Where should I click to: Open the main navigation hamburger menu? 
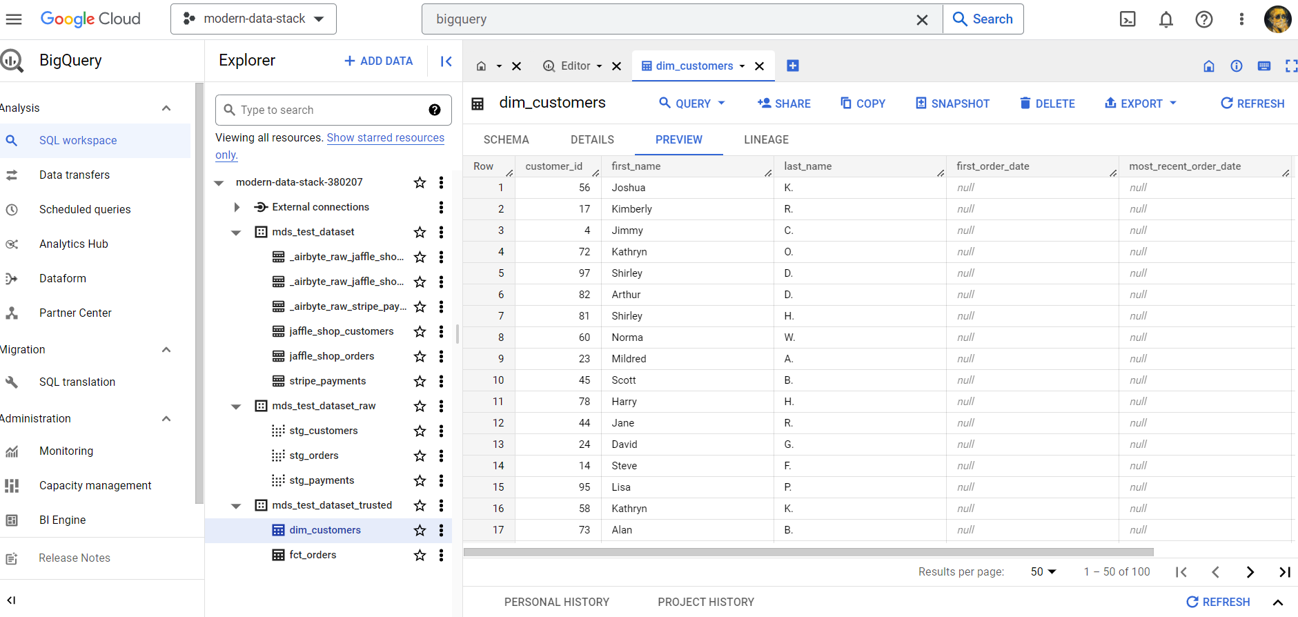[x=14, y=19]
